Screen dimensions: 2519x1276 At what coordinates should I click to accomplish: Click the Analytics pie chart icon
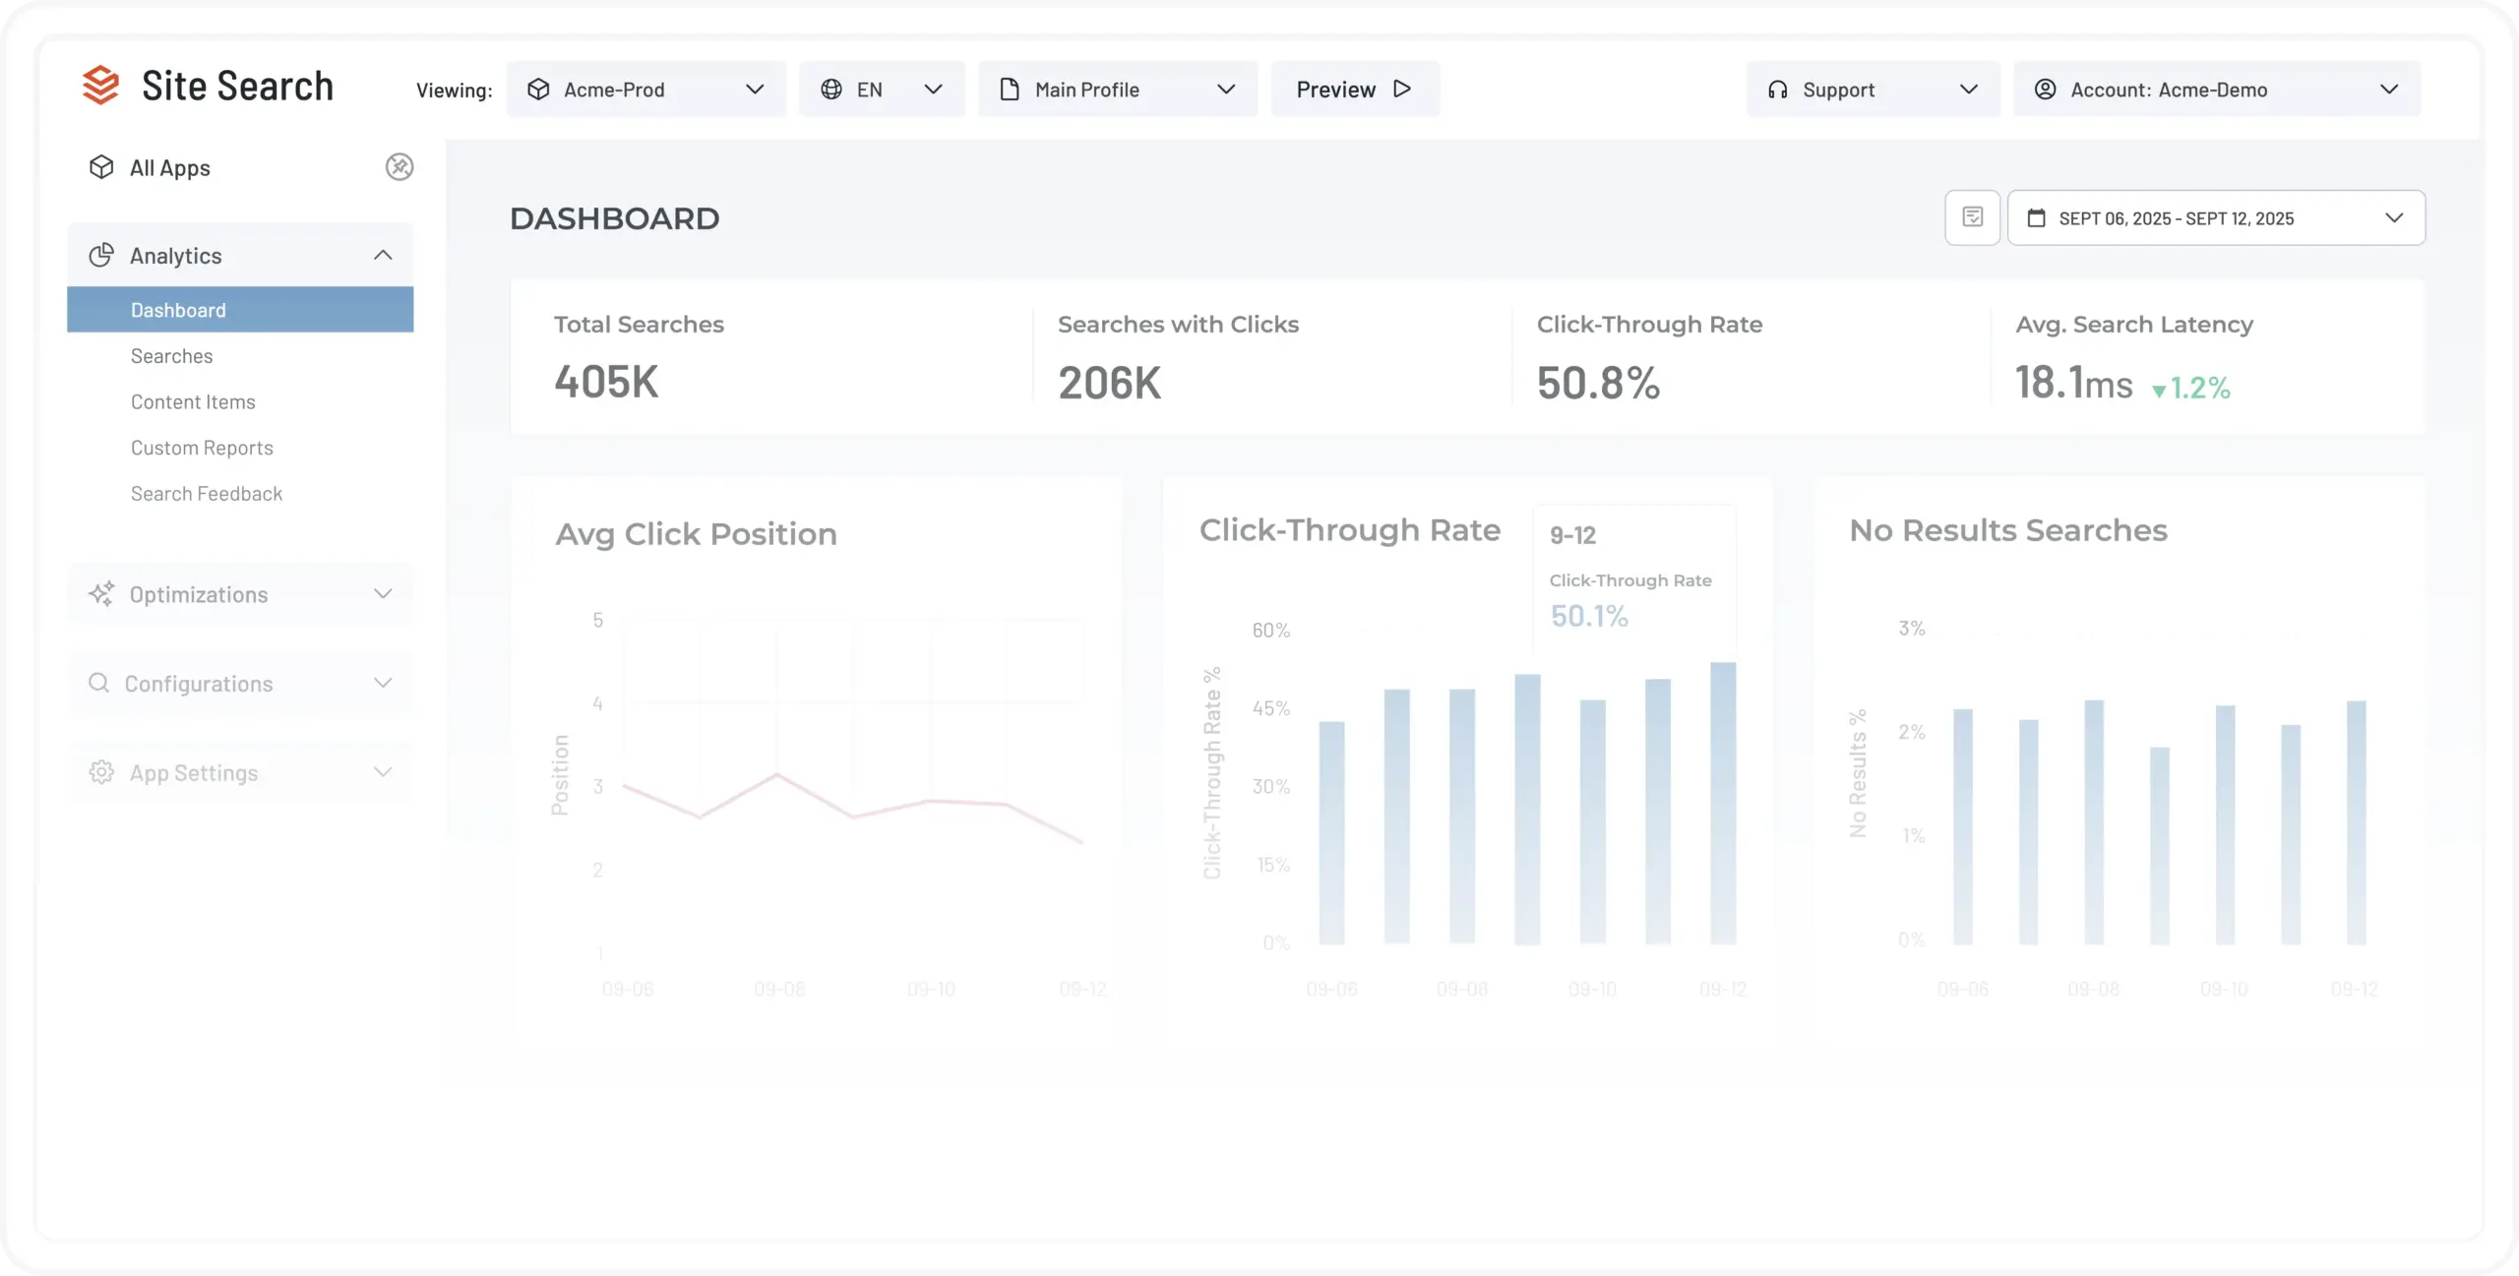[x=101, y=256]
